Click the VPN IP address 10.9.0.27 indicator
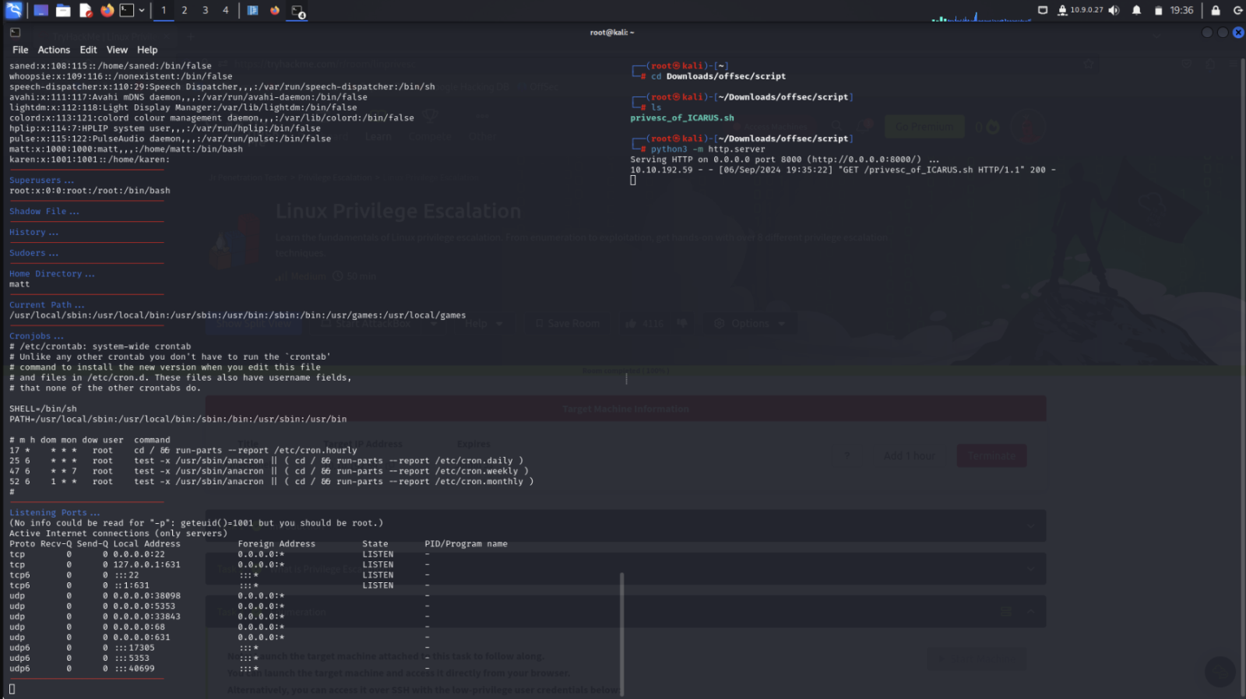 1086,10
